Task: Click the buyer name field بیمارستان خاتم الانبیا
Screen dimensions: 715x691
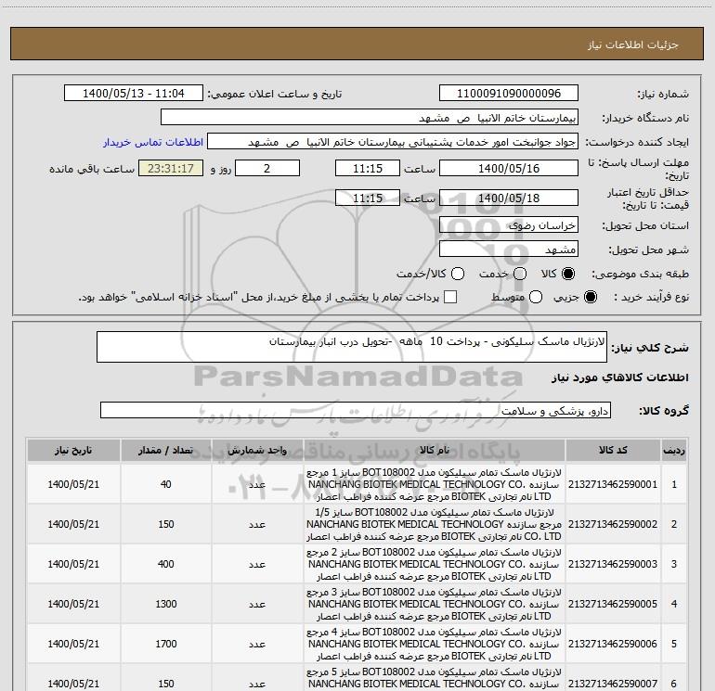Action: tap(370, 118)
